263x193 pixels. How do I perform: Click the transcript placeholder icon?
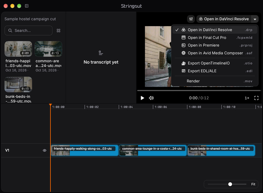(101, 53)
